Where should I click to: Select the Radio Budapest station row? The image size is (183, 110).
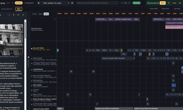[44, 99]
